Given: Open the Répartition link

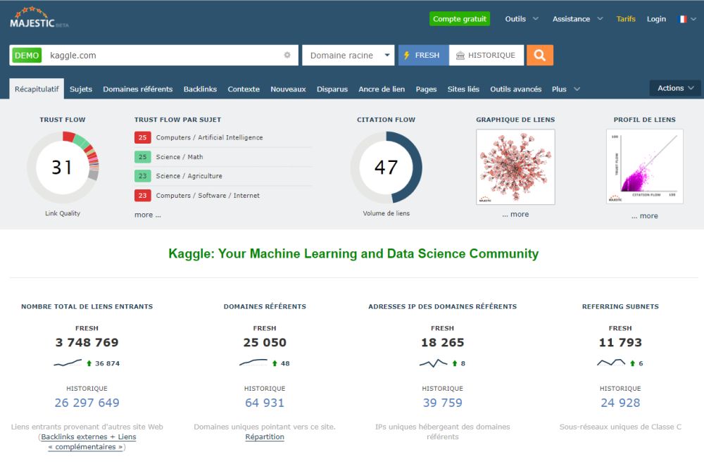Looking at the screenshot, I should tap(265, 437).
